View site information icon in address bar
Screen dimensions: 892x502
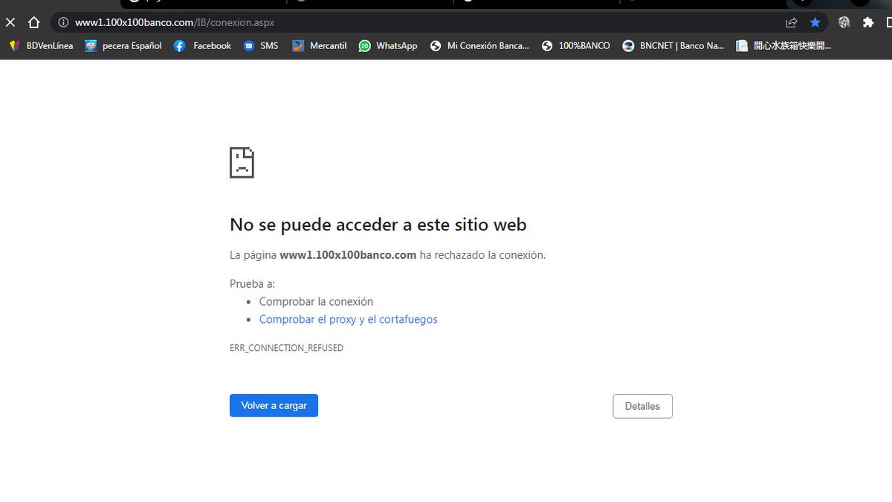[63, 22]
